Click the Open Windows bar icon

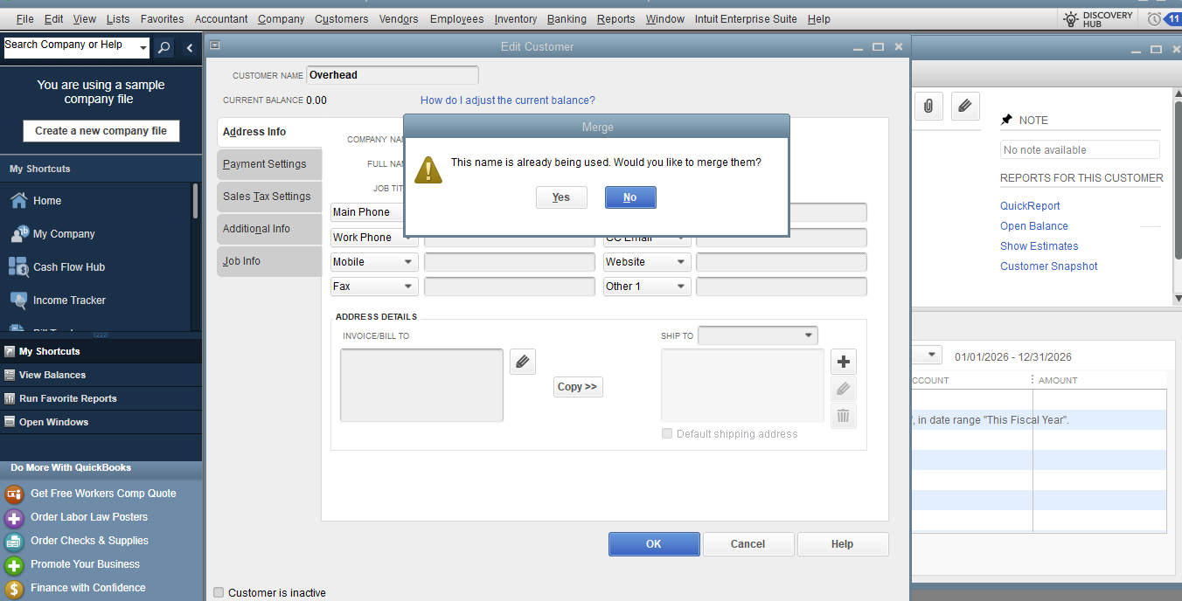tap(10, 422)
